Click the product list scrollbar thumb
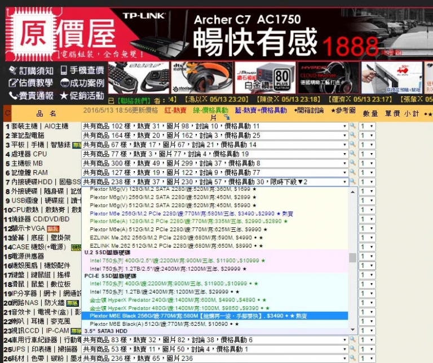433x363 pixels. pos(352,258)
